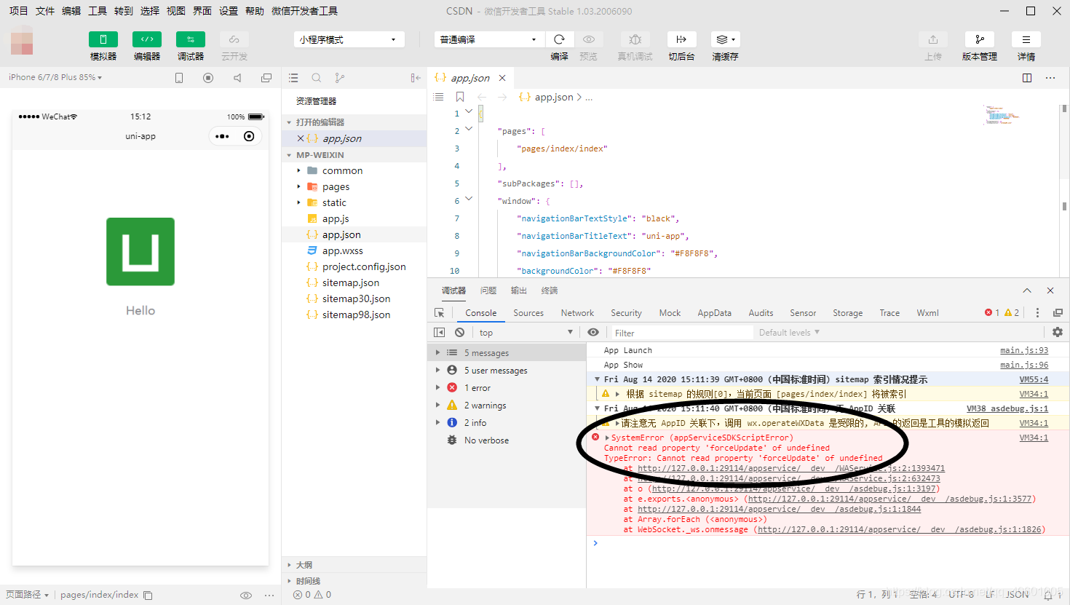Toggle the editor panel button
Viewport: 1070px width, 605px height.
pyautogui.click(x=147, y=39)
